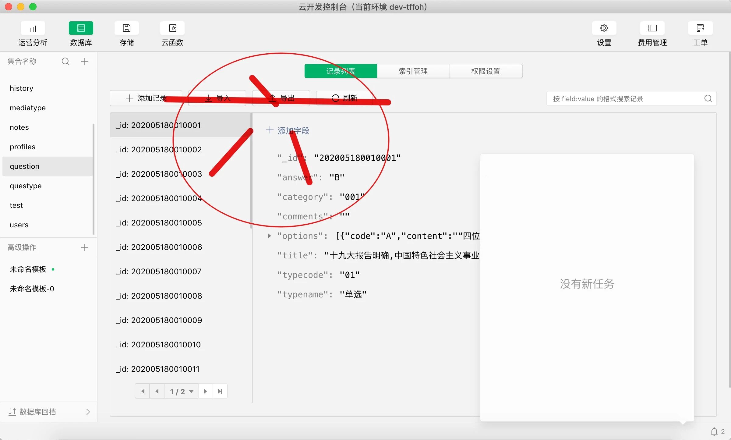731x440 pixels.
Task: Go to next page of records
Action: click(x=205, y=391)
